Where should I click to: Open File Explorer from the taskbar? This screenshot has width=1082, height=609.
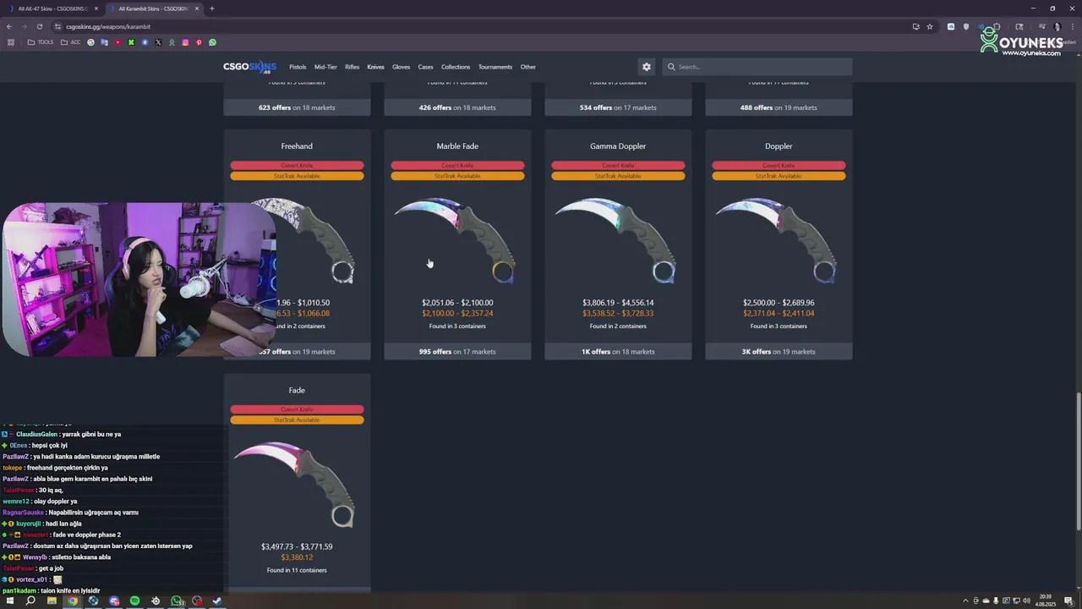pyautogui.click(x=52, y=601)
